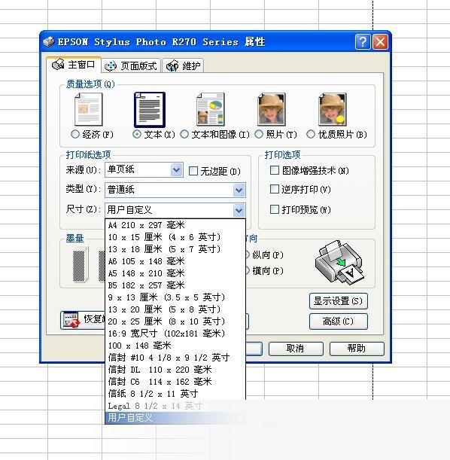450x460 pixels.
Task: Choose the 横向 landscape orientation
Action: pyautogui.click(x=248, y=270)
